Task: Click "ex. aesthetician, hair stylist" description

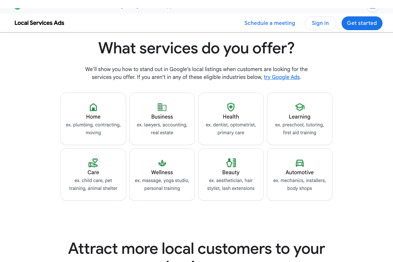Action: pos(231,184)
